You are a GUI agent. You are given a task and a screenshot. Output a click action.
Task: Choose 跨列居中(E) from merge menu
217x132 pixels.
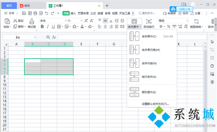pyautogui.click(x=152, y=92)
